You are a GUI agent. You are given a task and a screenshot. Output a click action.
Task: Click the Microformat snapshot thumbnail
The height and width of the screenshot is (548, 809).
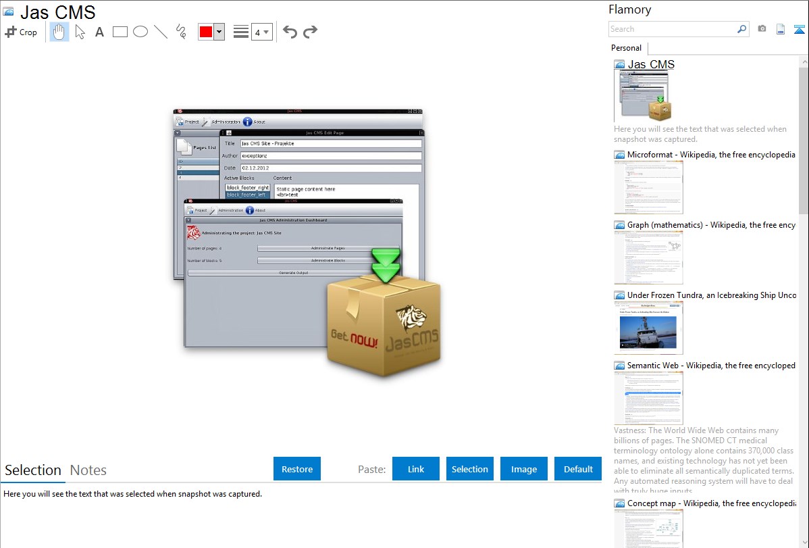(x=648, y=187)
